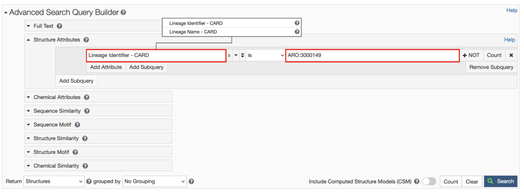Viewport: 524px width, 195px height.
Task: Choose Lineage Name - CARD from the option list
Action: 193,32
